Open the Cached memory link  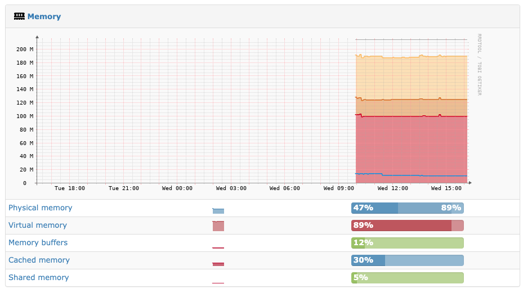pyautogui.click(x=39, y=260)
